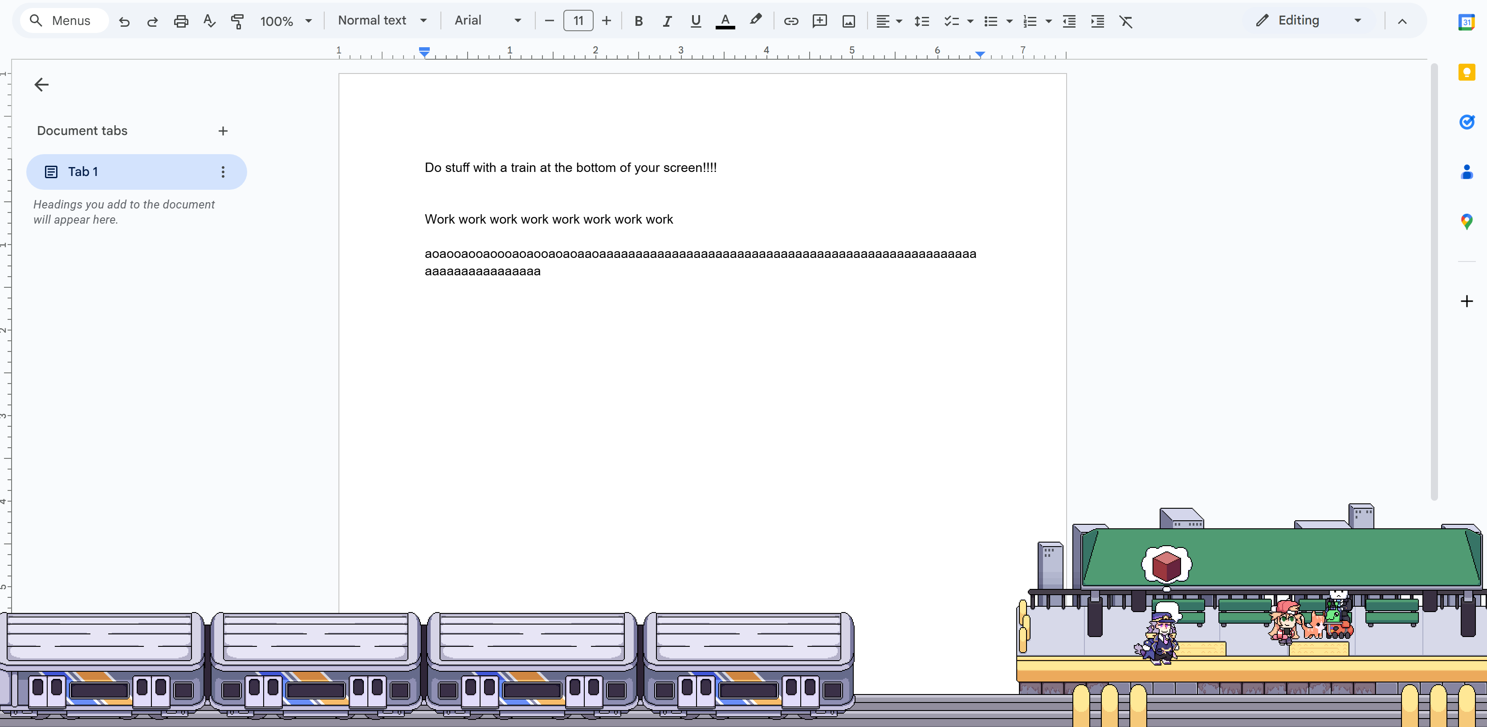Add a new document tab

223,131
